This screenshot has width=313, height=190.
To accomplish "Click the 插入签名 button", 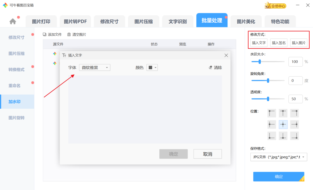I will [279, 43].
